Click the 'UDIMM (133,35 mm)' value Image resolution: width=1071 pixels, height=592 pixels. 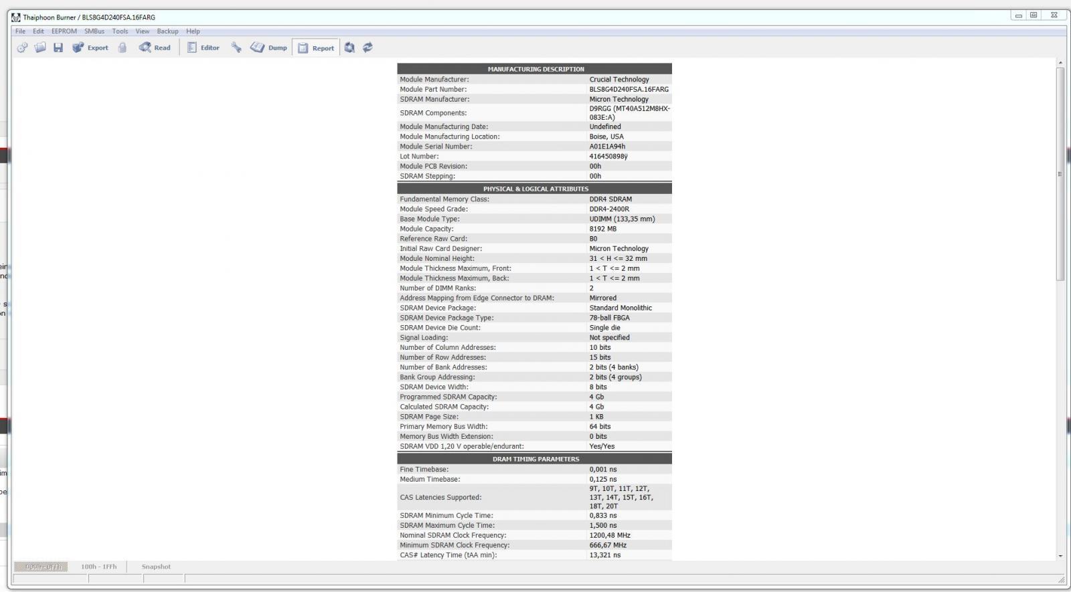point(622,219)
